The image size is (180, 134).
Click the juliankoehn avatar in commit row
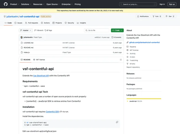(21, 37)
